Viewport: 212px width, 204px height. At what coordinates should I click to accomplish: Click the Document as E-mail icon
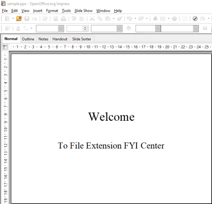(x=34, y=19)
